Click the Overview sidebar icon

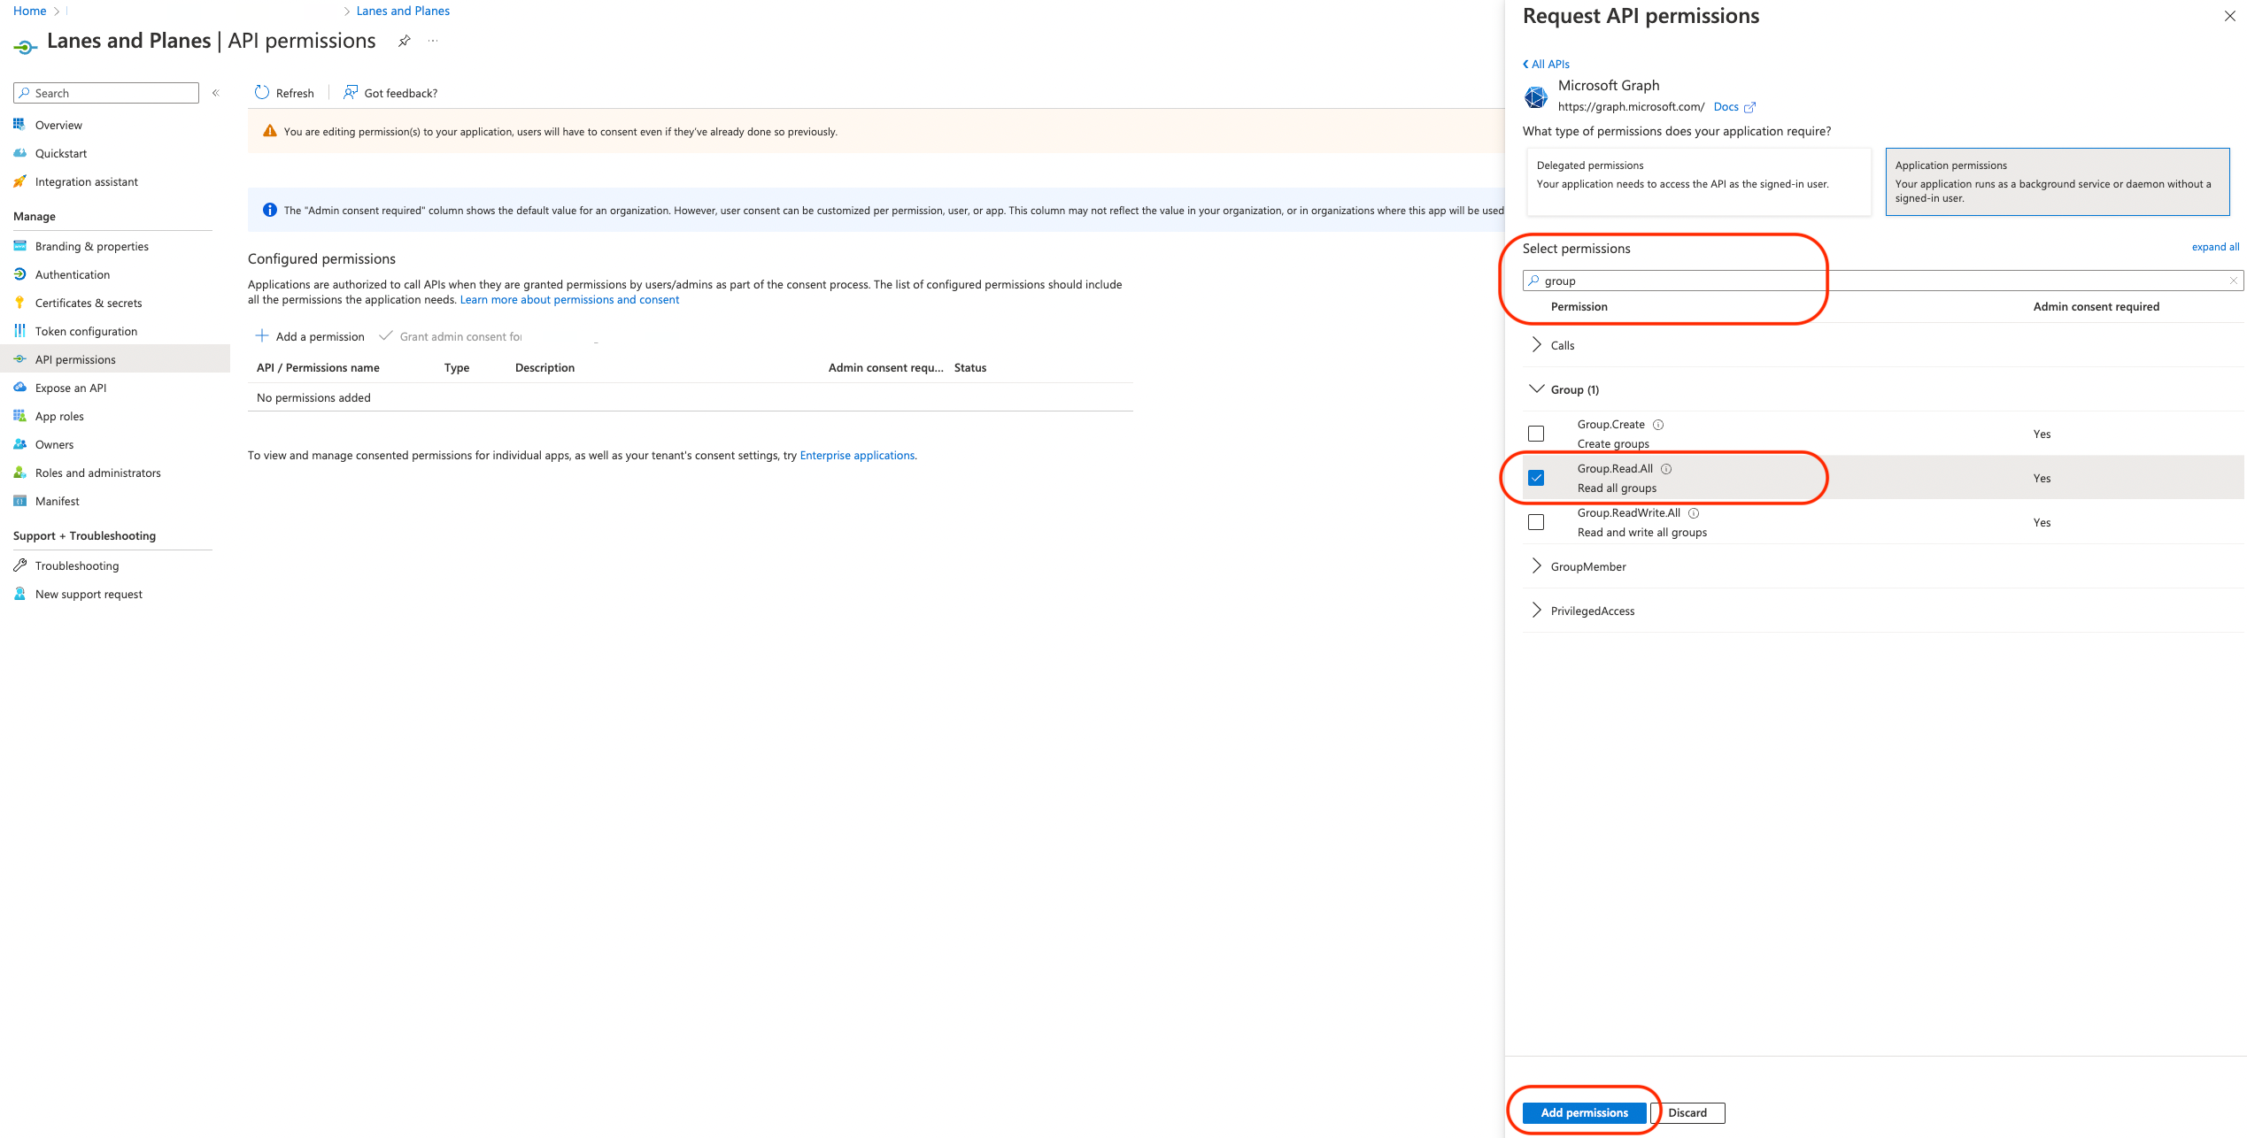pyautogui.click(x=19, y=125)
